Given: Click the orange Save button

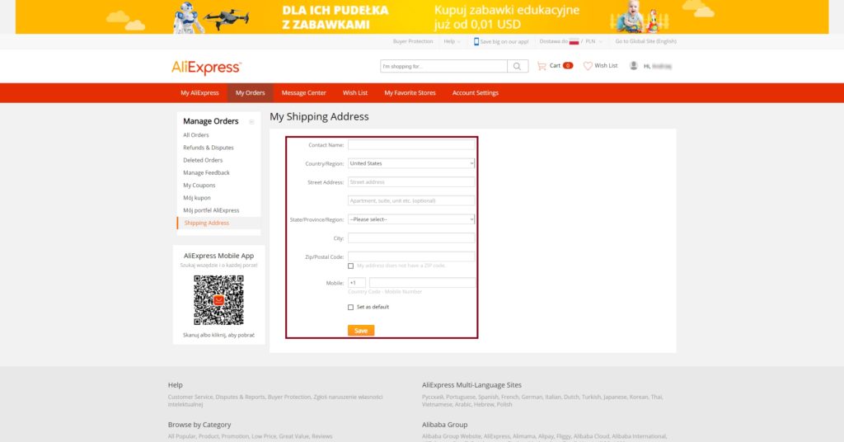Looking at the screenshot, I should point(361,331).
